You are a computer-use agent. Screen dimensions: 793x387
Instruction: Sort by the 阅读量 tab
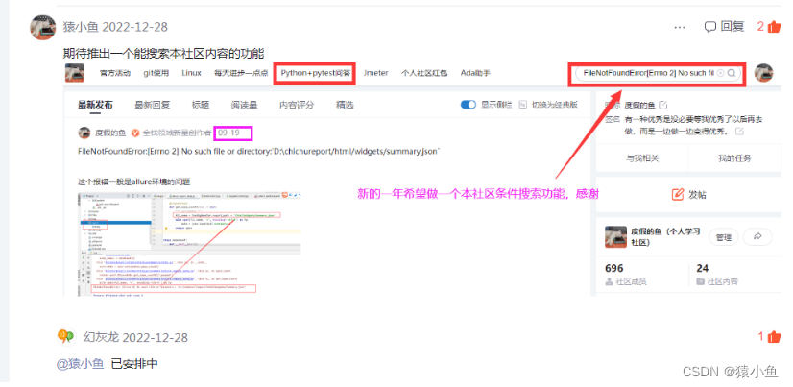point(244,106)
